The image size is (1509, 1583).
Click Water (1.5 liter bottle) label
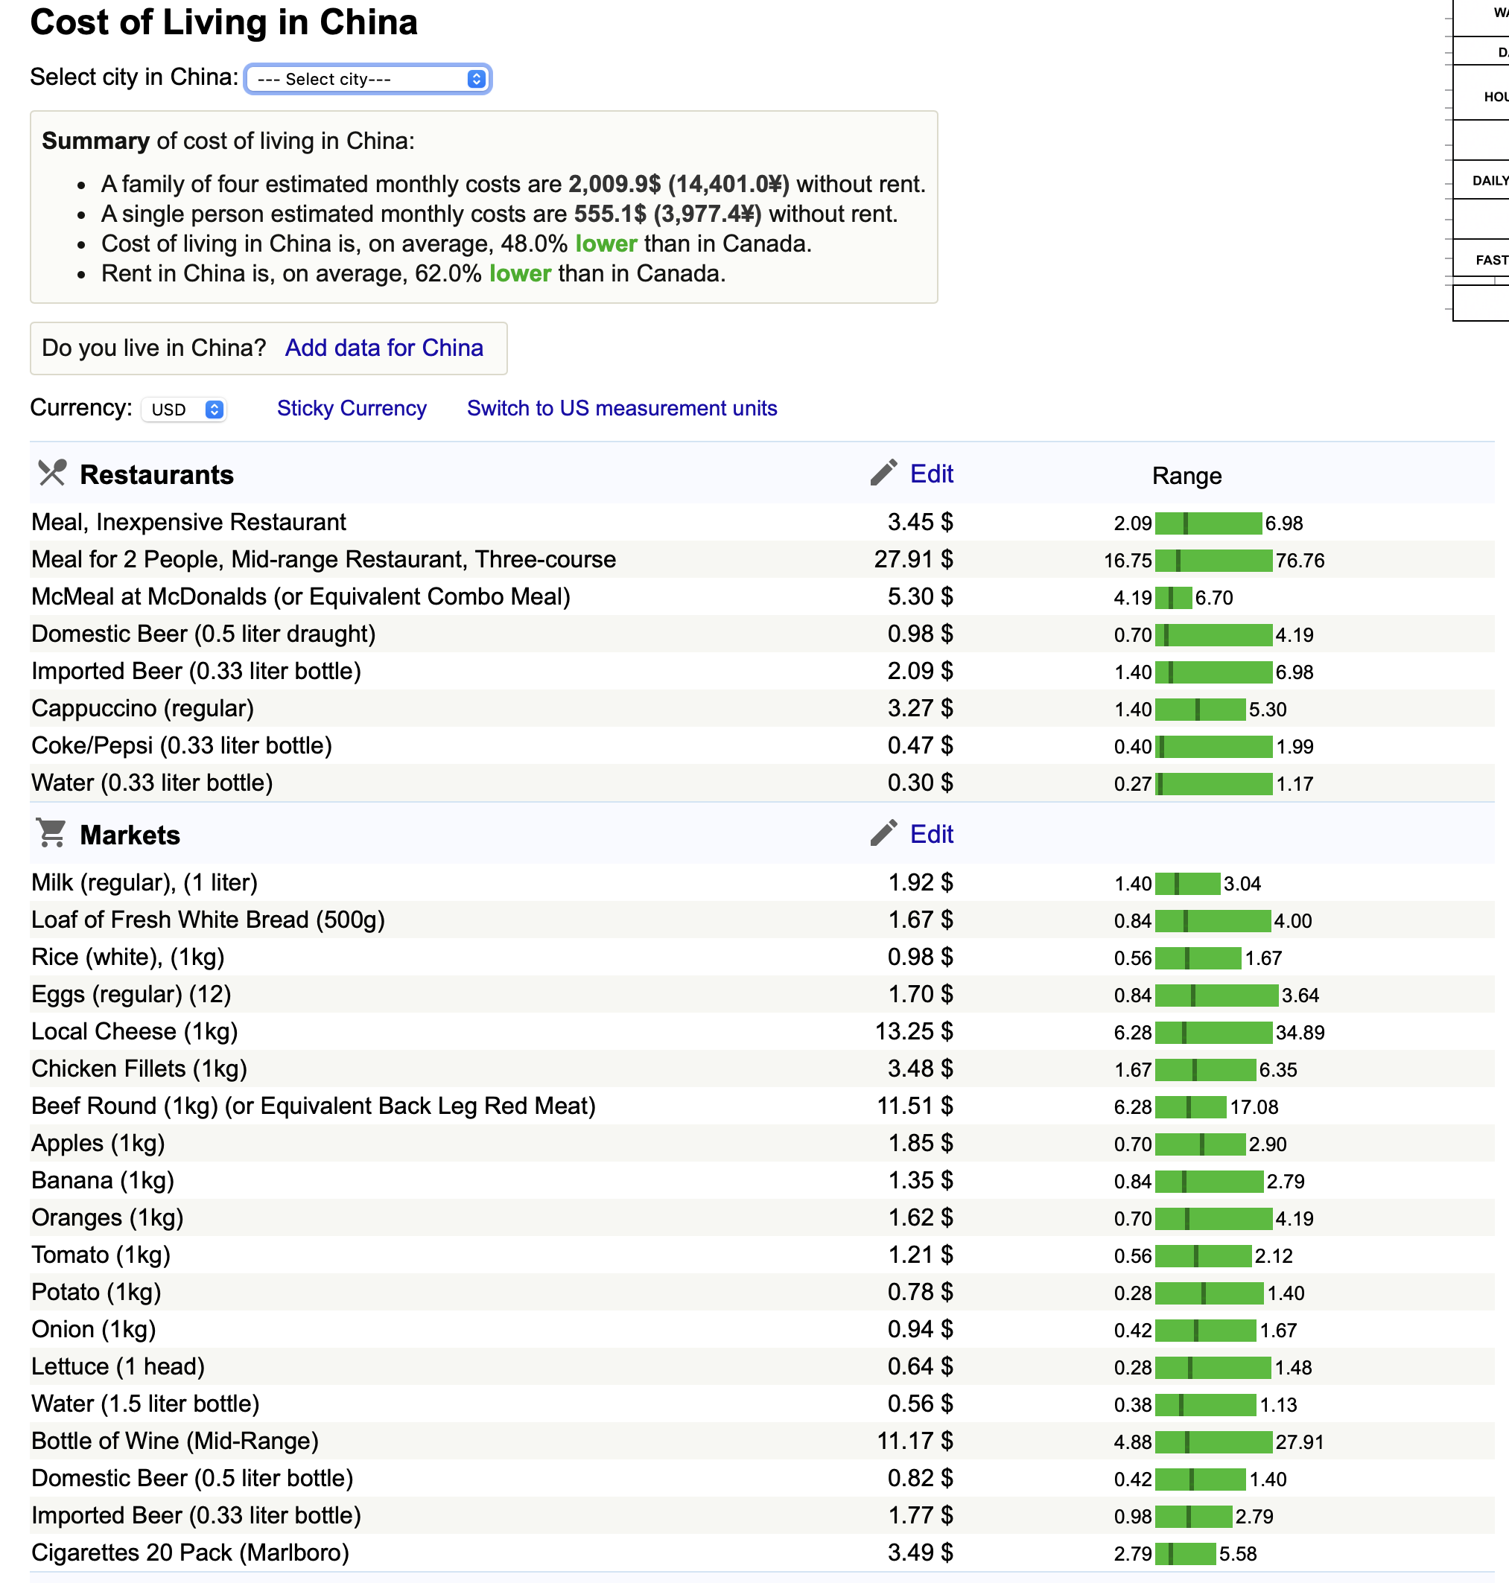click(145, 1404)
